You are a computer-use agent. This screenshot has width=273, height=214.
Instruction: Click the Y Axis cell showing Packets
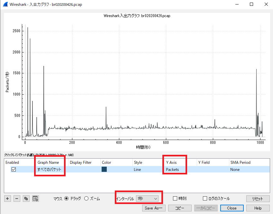[181, 169]
